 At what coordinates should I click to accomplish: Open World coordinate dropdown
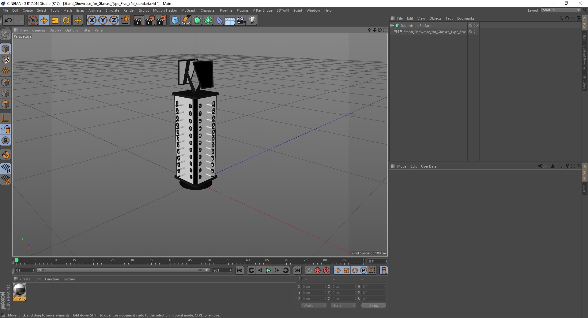(314, 305)
